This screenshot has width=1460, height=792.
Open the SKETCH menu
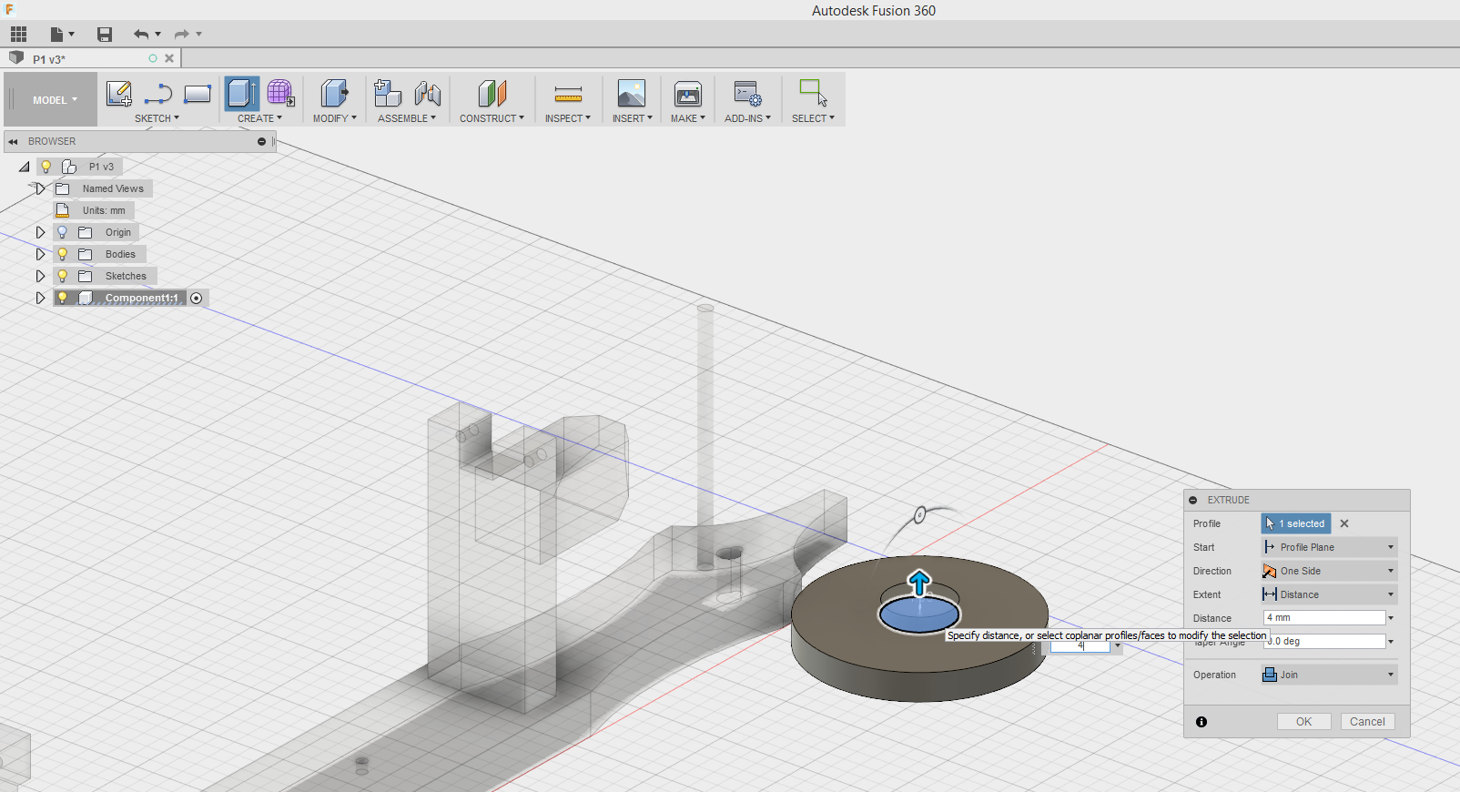pyautogui.click(x=157, y=118)
